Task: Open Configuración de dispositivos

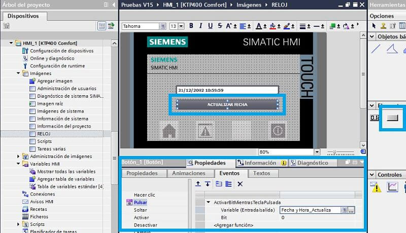Action: click(x=61, y=51)
